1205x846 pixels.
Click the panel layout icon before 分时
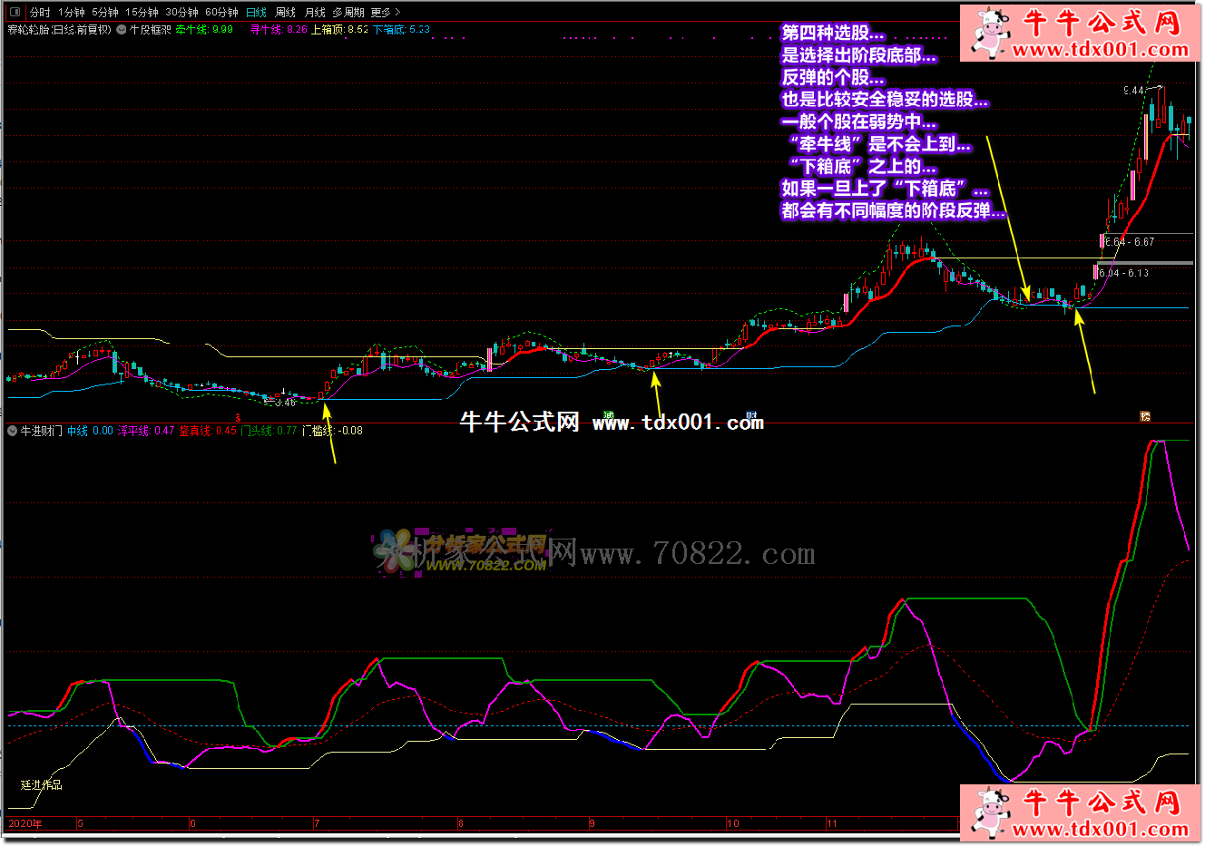pyautogui.click(x=15, y=12)
